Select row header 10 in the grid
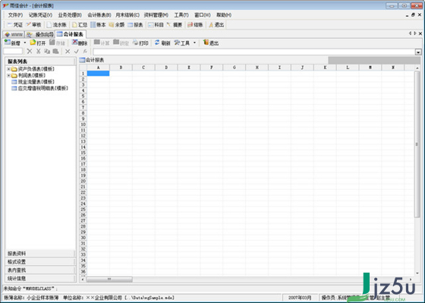425x303 pixels. tap(83, 125)
